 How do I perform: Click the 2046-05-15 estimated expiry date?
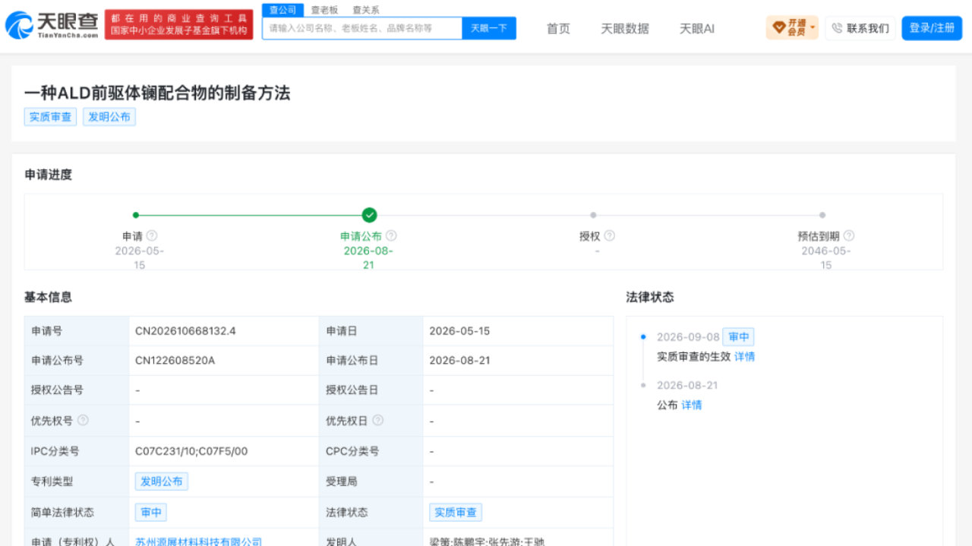click(x=825, y=258)
